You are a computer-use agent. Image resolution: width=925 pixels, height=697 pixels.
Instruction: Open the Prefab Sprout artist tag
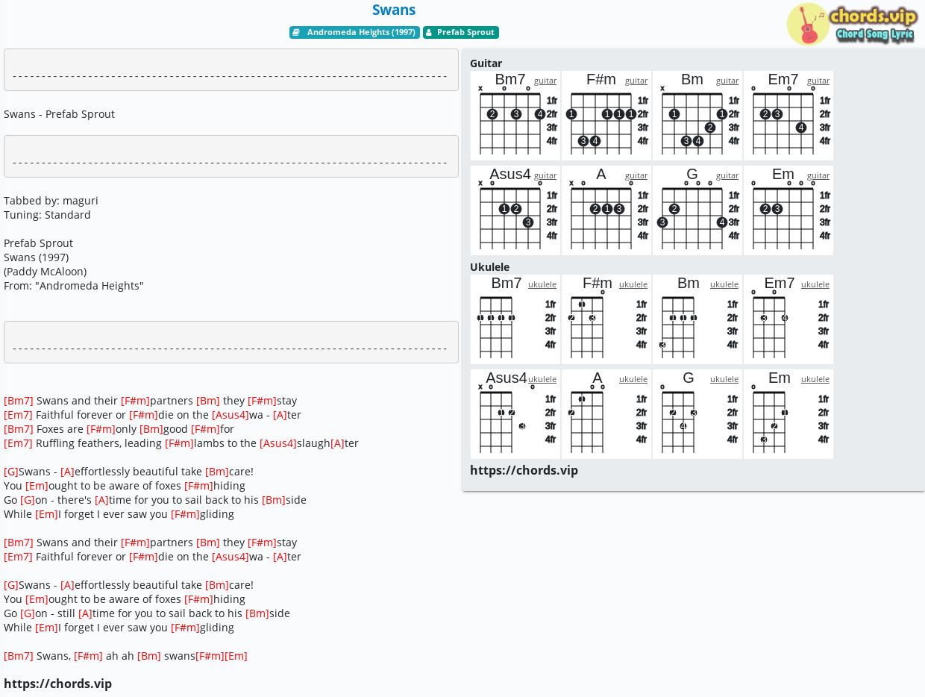coord(460,32)
